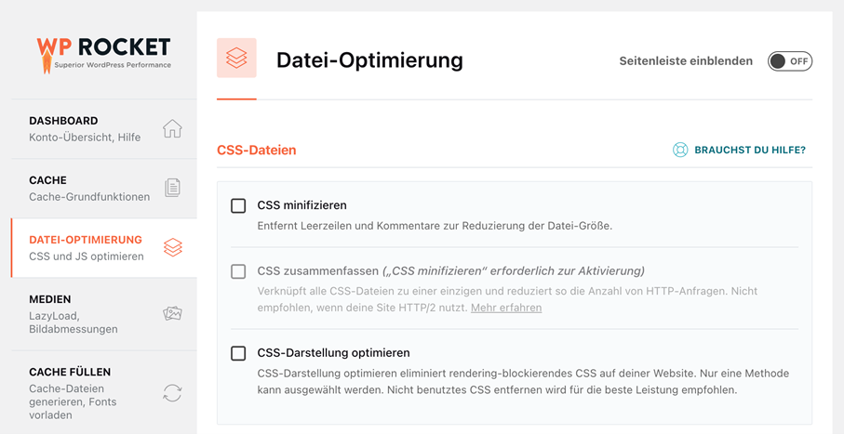Click the large layers icon beside Datei-Optimierung title

coord(237,58)
